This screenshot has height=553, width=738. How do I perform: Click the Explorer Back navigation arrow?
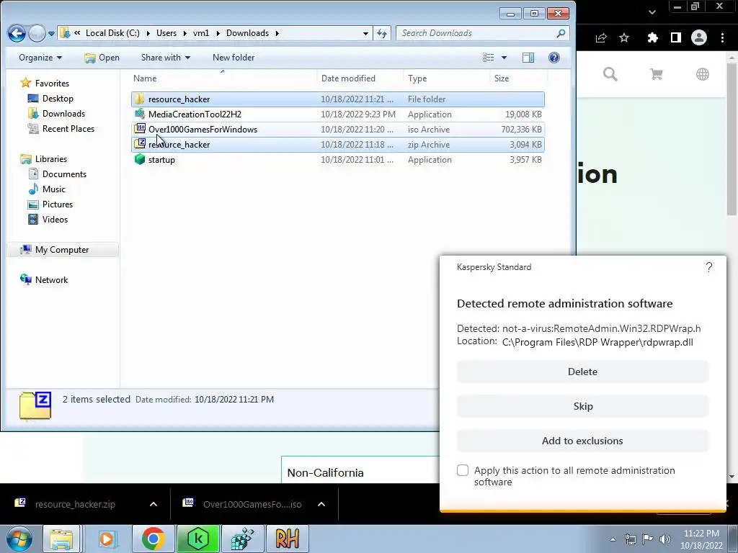(x=17, y=33)
